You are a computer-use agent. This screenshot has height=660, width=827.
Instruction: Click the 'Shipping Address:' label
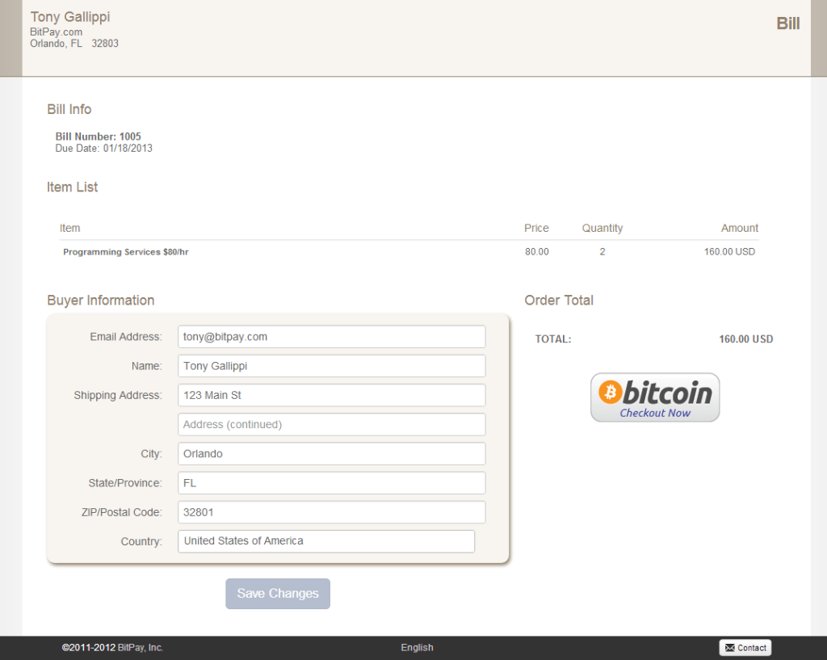pos(118,395)
